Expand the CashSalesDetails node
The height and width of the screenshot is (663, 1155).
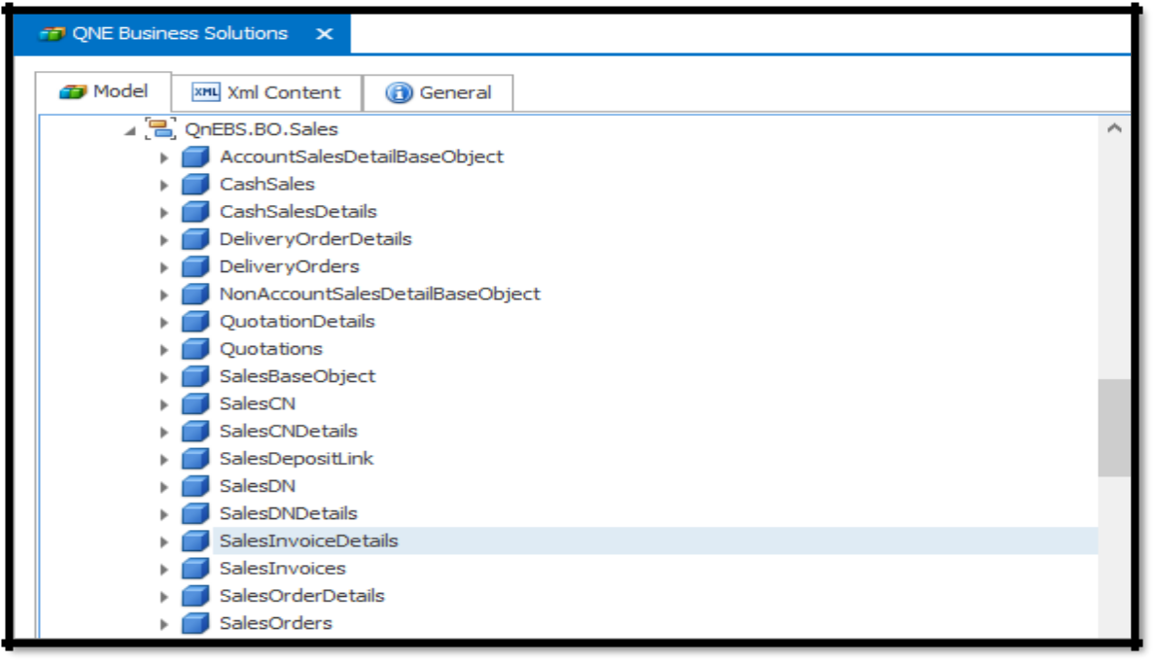164,212
